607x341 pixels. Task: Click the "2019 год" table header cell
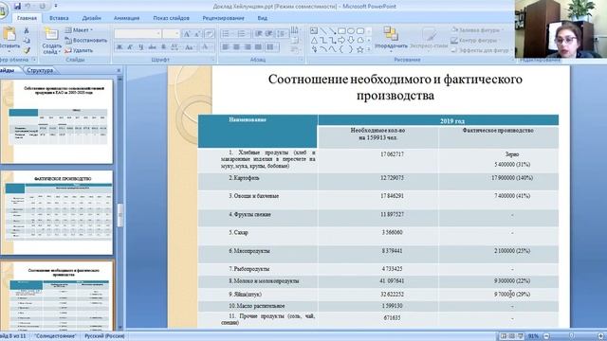[x=438, y=120]
